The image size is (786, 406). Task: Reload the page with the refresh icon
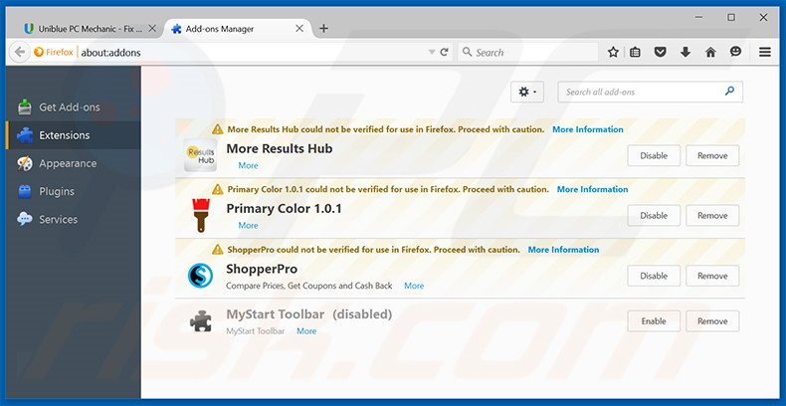tap(444, 52)
